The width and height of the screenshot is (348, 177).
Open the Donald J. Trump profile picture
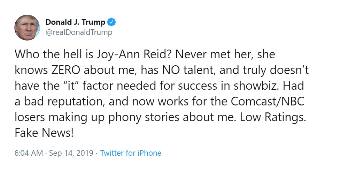pyautogui.click(x=27, y=28)
